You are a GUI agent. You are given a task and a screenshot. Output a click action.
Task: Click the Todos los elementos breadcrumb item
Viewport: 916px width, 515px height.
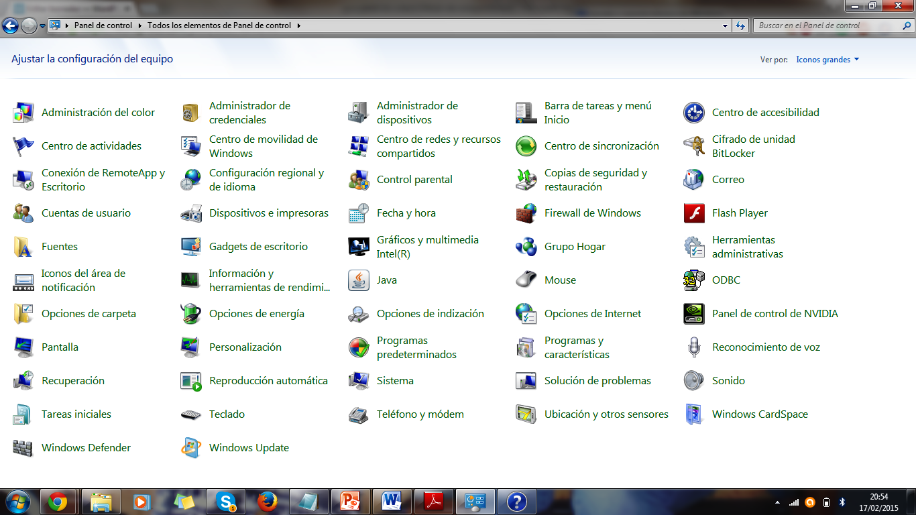pos(215,25)
